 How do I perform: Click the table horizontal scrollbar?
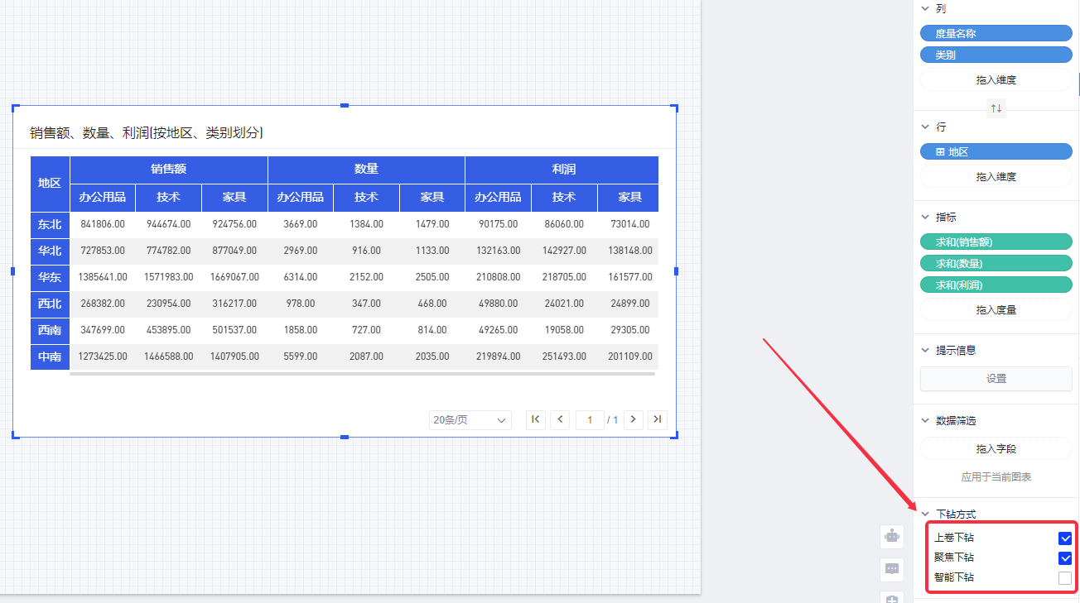coord(362,374)
